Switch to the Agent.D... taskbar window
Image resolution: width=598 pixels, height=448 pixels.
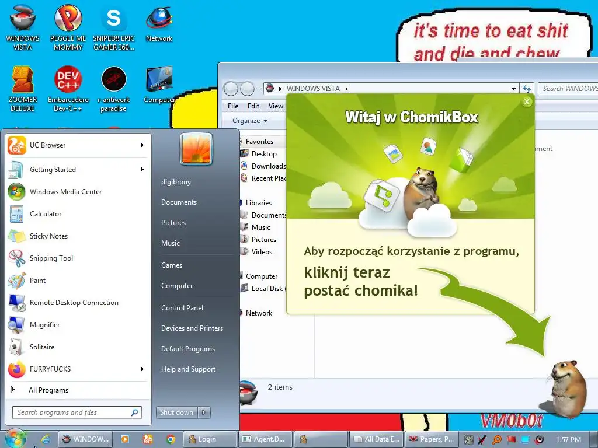(266, 439)
